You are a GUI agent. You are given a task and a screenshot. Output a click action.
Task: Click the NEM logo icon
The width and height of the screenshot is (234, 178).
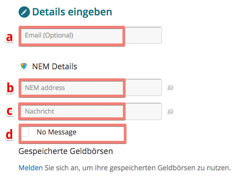point(24,66)
